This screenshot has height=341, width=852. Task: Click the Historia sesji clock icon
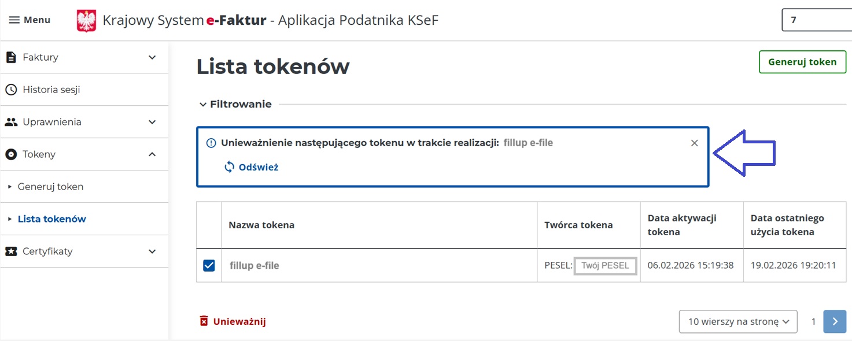pyautogui.click(x=10, y=90)
